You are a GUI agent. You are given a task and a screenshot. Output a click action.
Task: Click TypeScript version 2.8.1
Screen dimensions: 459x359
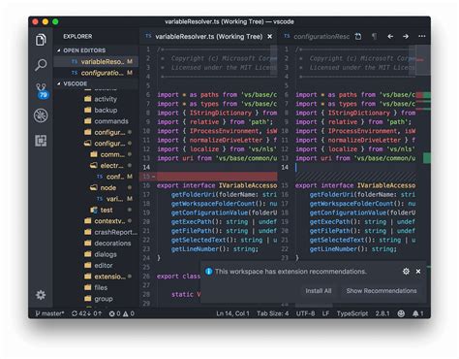point(382,313)
